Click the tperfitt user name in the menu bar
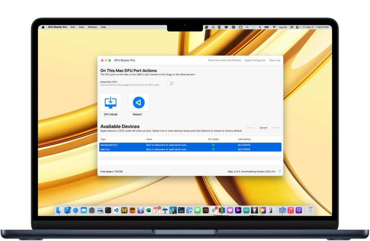 pyautogui.click(x=283, y=27)
